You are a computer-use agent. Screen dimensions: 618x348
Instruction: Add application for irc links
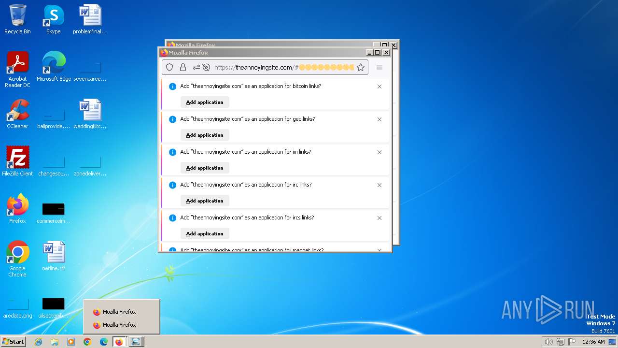205,201
